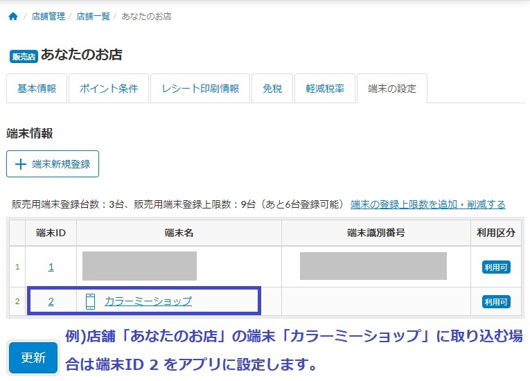Open 端末の登録上限数を追加・削減する link
Image resolution: width=530 pixels, height=381 pixels.
click(x=428, y=204)
